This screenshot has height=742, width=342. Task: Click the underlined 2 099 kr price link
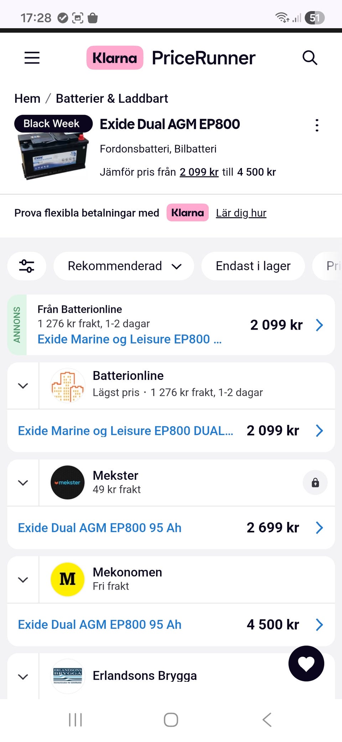click(x=199, y=172)
